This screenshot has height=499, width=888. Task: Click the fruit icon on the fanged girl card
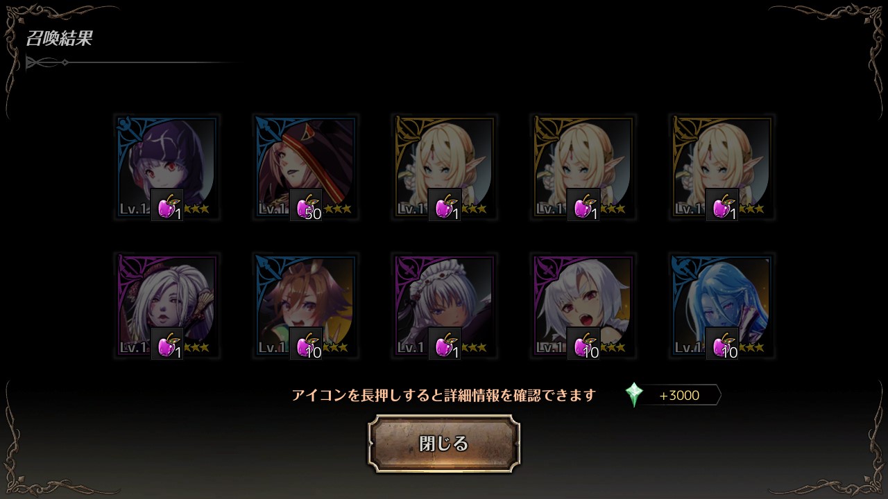[x=583, y=344]
